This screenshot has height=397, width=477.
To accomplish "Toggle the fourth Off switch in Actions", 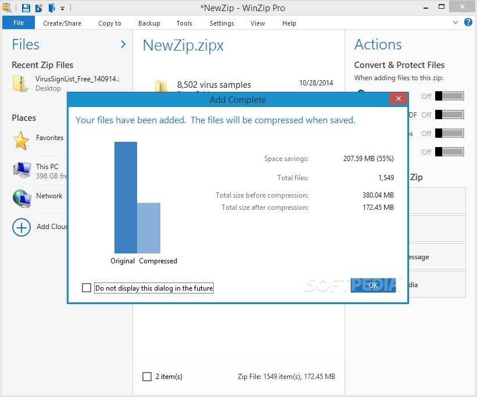I will tap(450, 152).
